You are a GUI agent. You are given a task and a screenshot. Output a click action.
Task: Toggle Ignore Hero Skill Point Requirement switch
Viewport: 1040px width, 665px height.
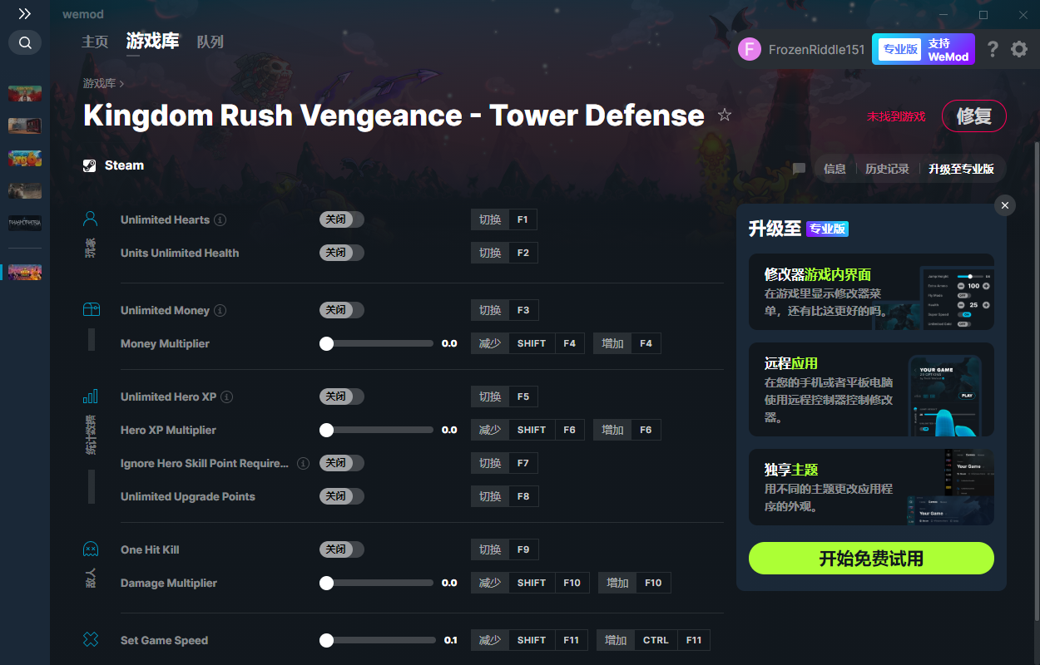pyautogui.click(x=342, y=463)
